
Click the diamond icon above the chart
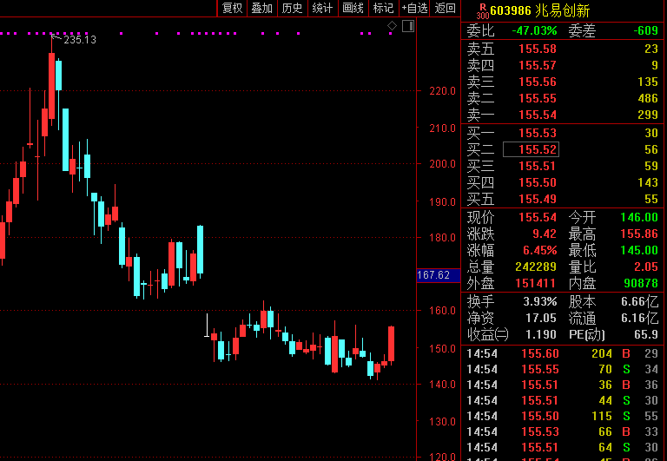(392, 26)
